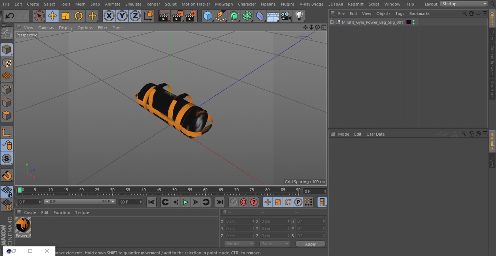Open the Subdivision Surface generator icon
This screenshot has height=256, width=496.
point(234,16)
